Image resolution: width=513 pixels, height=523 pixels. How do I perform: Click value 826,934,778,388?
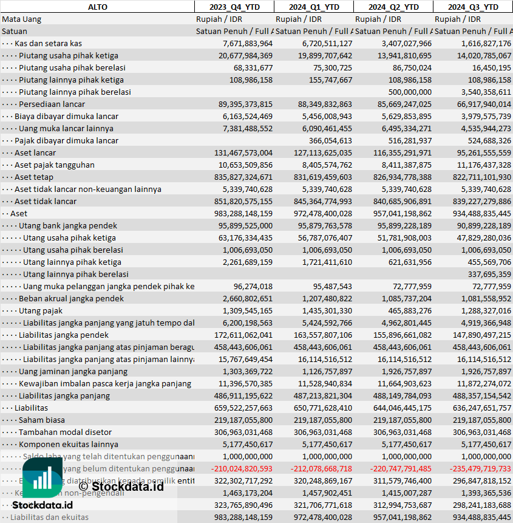403,177
